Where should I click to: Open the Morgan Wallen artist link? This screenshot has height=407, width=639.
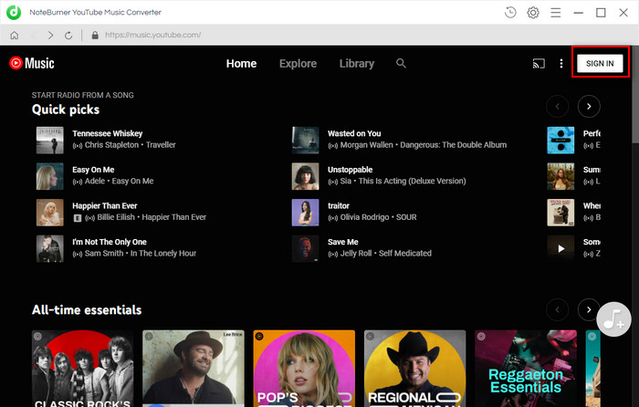click(366, 144)
